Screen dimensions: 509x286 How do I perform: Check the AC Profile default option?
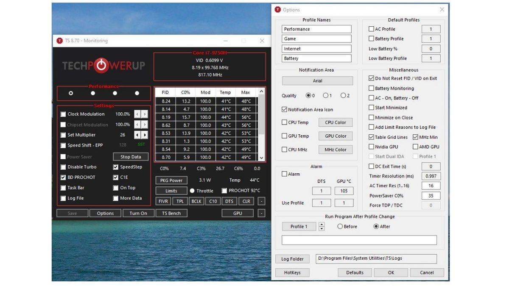(x=371, y=29)
